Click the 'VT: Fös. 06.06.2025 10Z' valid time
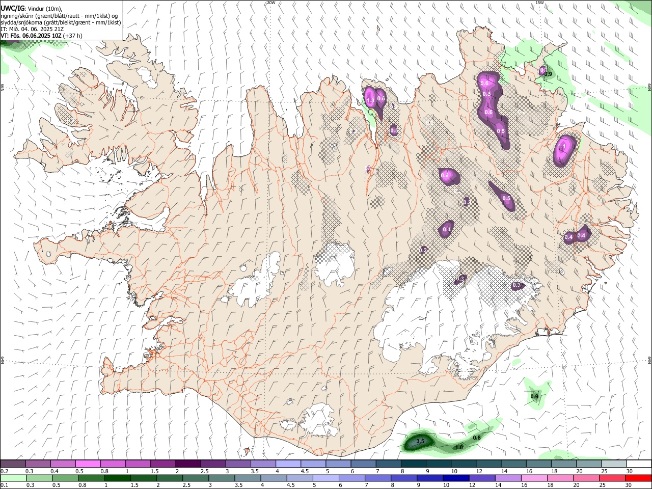The width and height of the screenshot is (652, 489). 32,36
